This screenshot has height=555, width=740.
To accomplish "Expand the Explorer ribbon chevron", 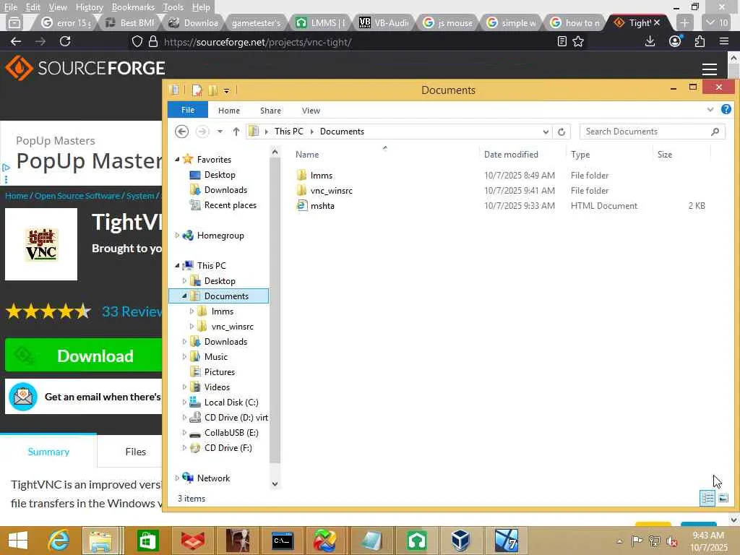I will pos(710,110).
